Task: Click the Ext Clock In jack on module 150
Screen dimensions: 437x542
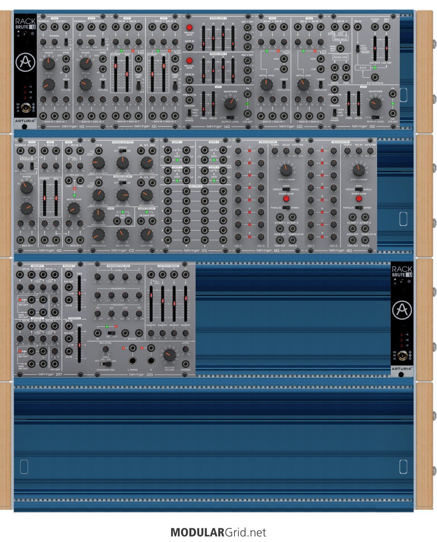Action: click(x=375, y=77)
